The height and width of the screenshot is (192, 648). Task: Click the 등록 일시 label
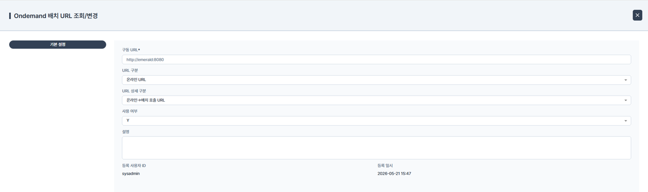385,165
